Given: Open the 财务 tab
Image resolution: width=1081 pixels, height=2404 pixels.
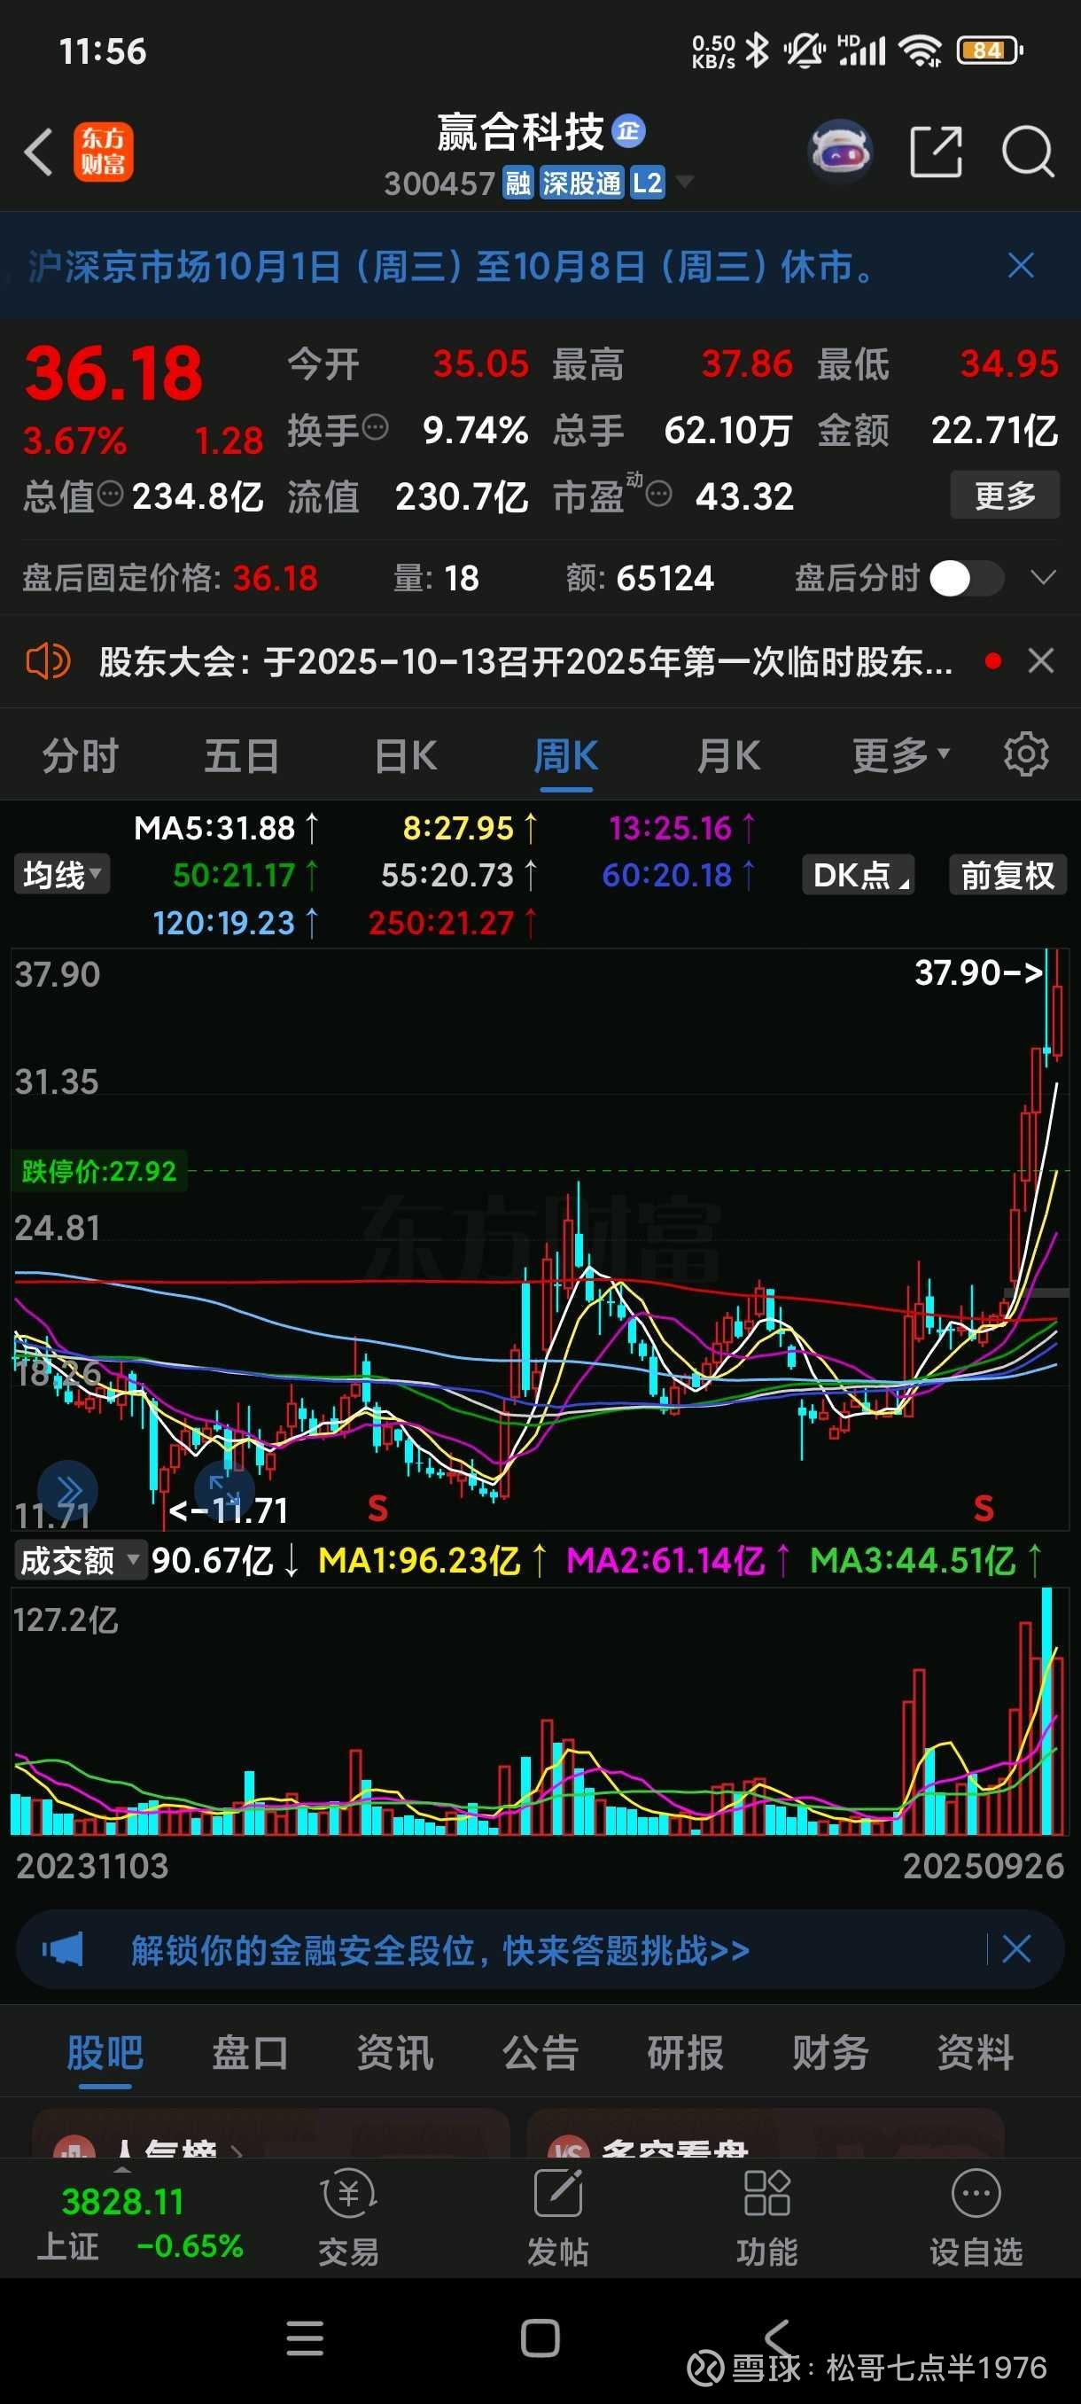Looking at the screenshot, I should (x=830, y=2052).
